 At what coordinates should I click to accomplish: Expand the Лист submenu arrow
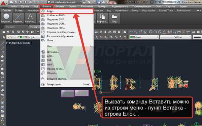[x=91, y=46]
